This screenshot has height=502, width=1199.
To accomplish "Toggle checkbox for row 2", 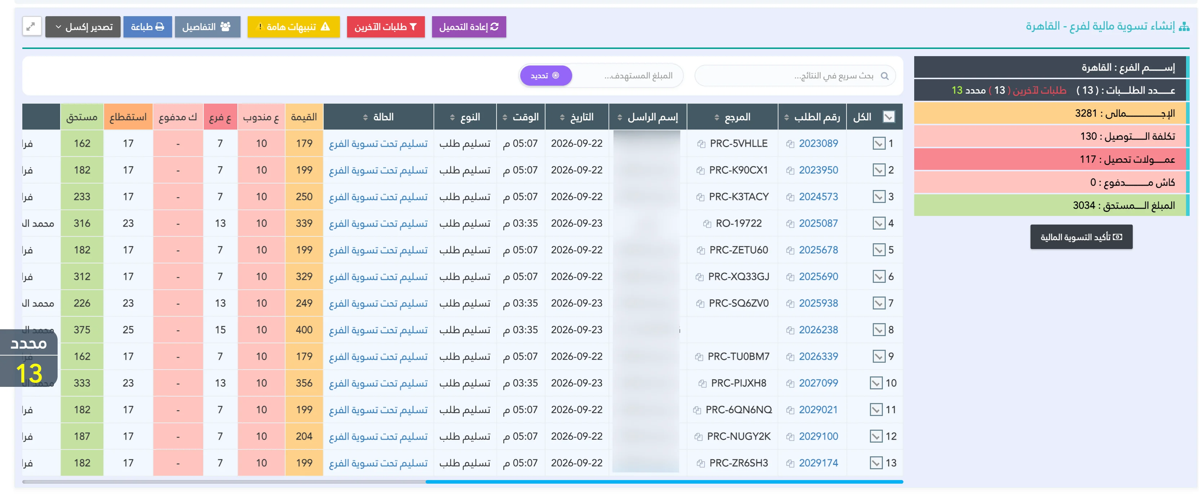I will (x=878, y=170).
